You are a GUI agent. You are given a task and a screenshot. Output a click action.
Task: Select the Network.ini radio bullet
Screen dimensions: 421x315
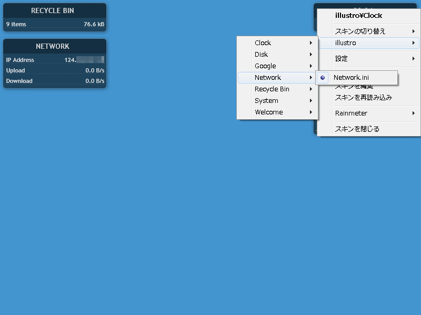(323, 78)
